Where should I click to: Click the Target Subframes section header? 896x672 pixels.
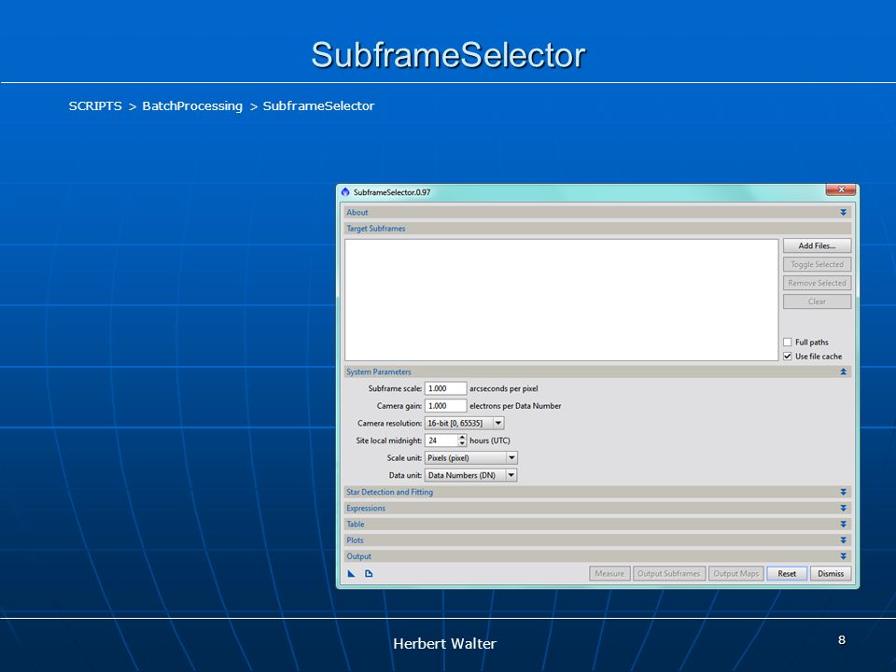pyautogui.click(x=597, y=229)
